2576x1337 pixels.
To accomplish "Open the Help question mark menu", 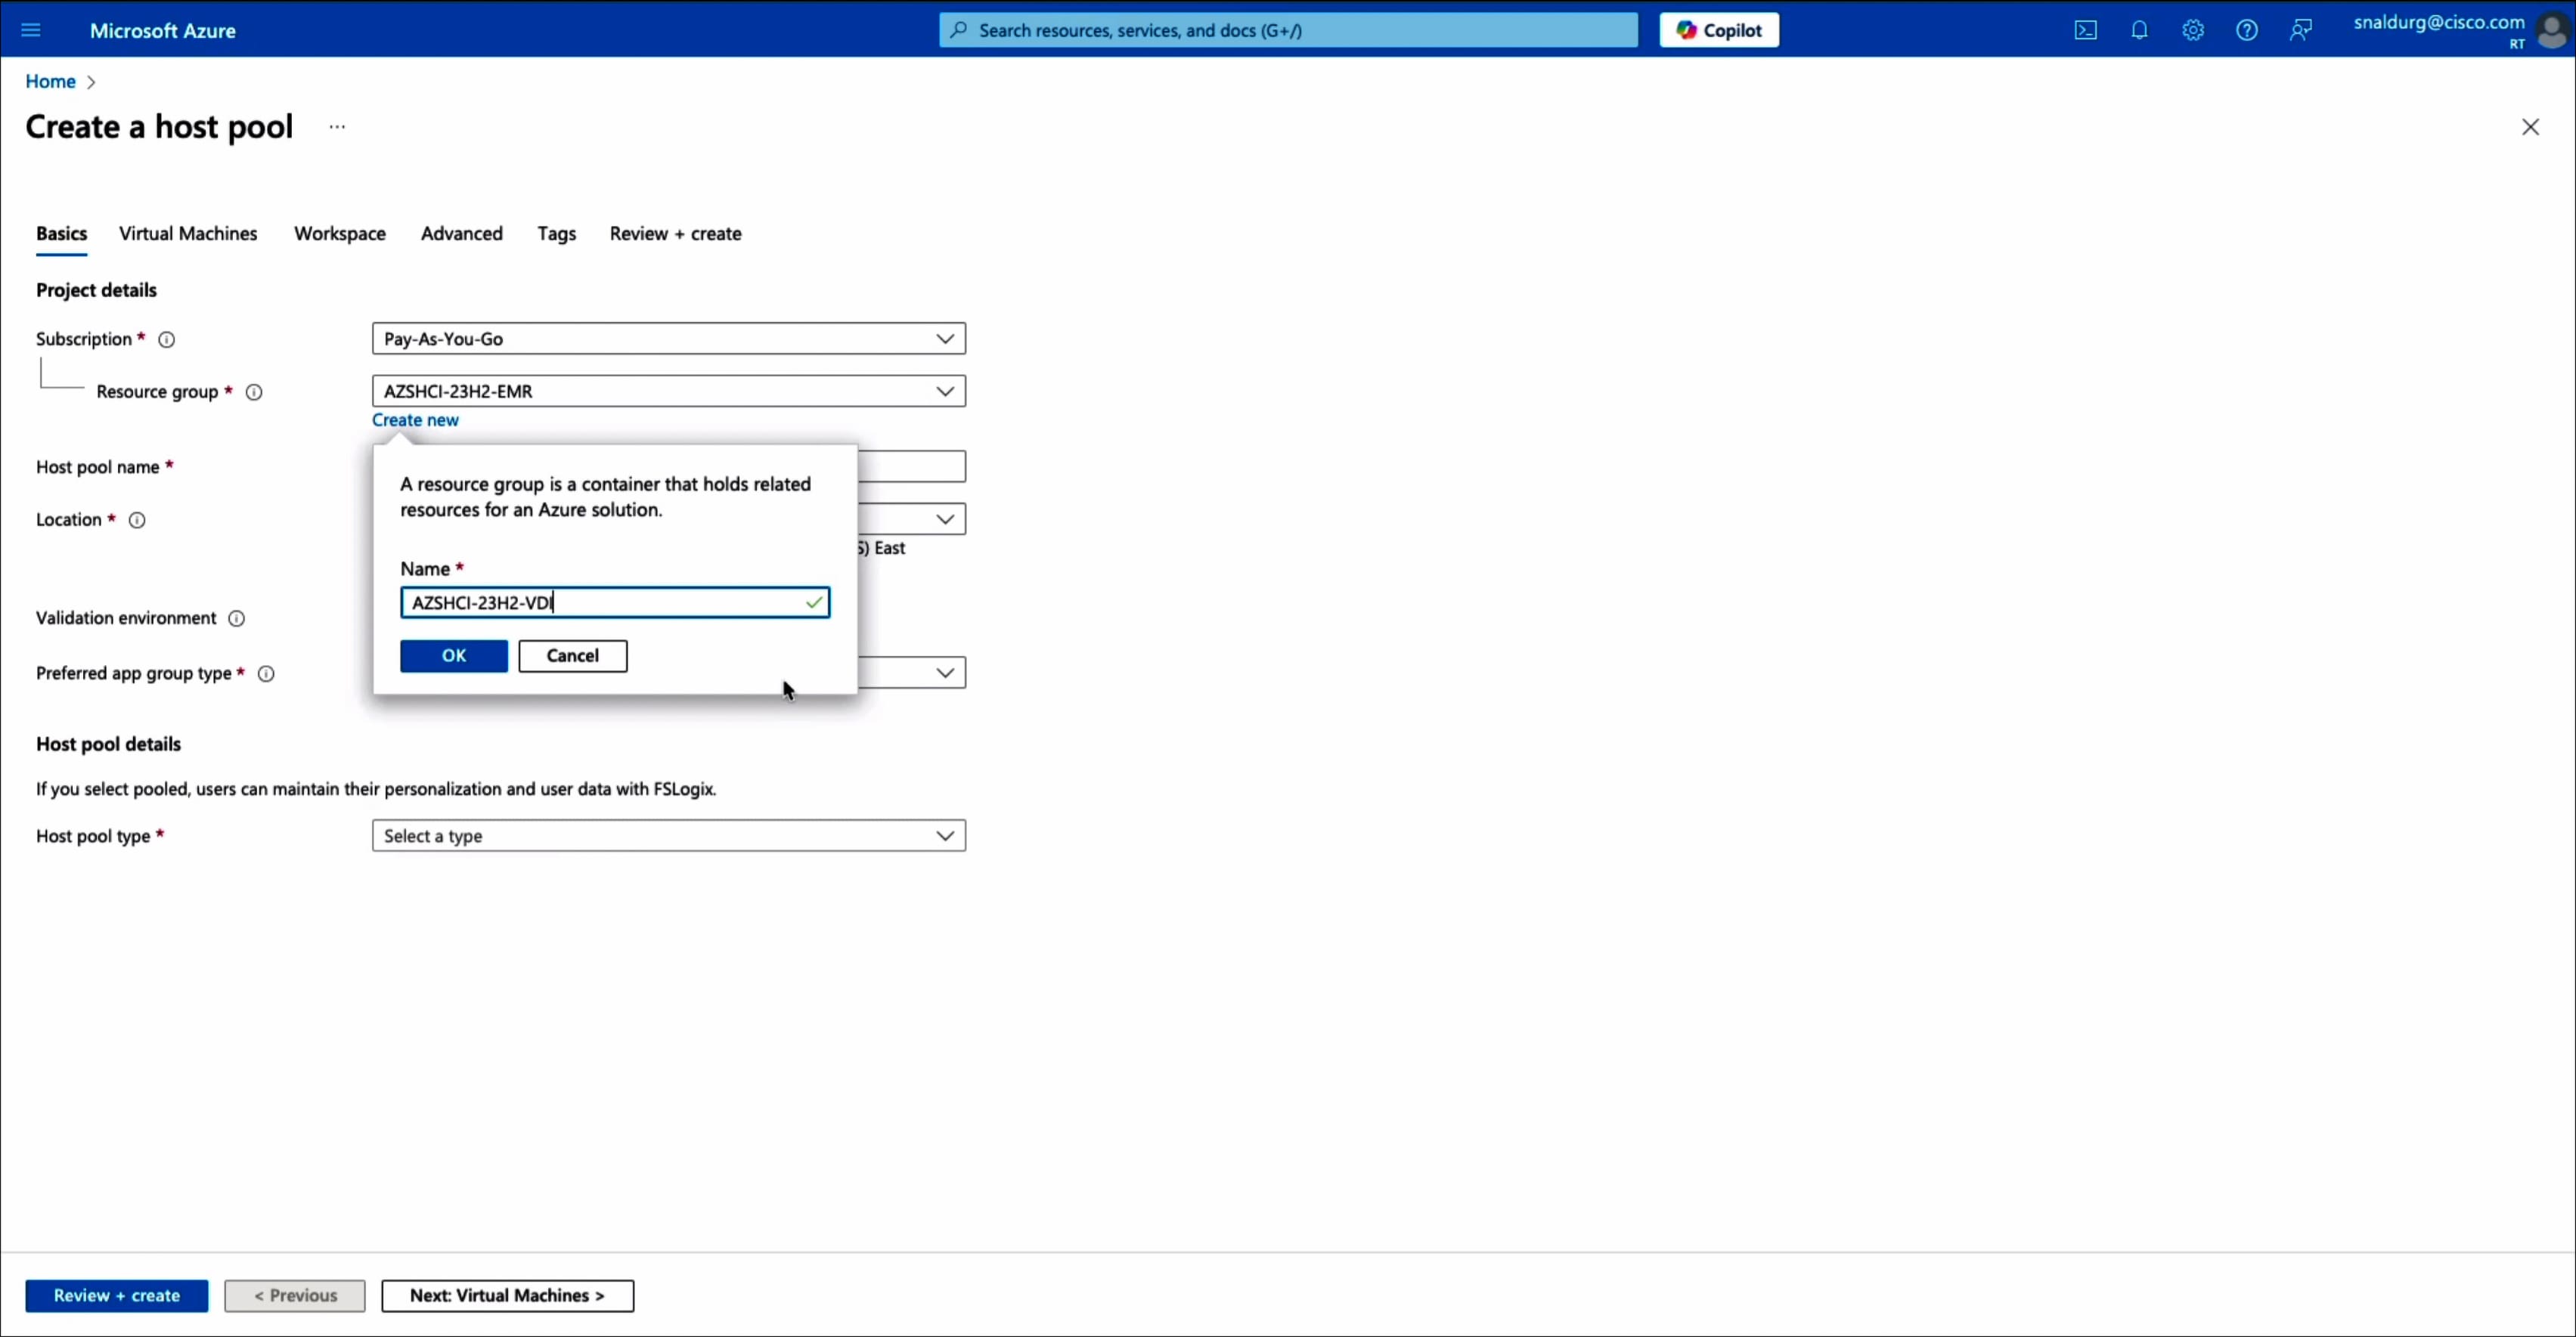I will tap(2247, 30).
